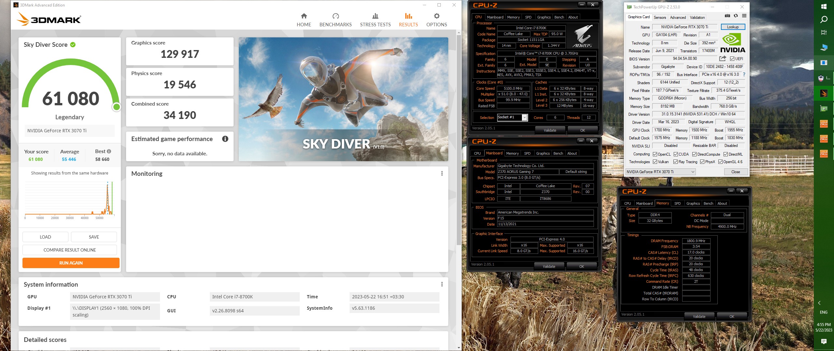The width and height of the screenshot is (834, 351).
Task: Open Windows search from the taskbar
Action: (824, 19)
